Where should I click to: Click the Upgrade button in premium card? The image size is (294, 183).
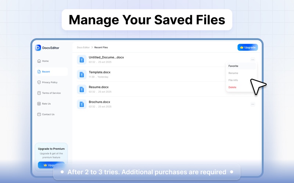(51, 165)
